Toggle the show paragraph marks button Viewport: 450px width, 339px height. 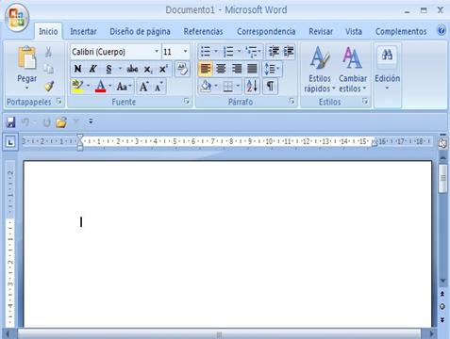pyautogui.click(x=270, y=86)
